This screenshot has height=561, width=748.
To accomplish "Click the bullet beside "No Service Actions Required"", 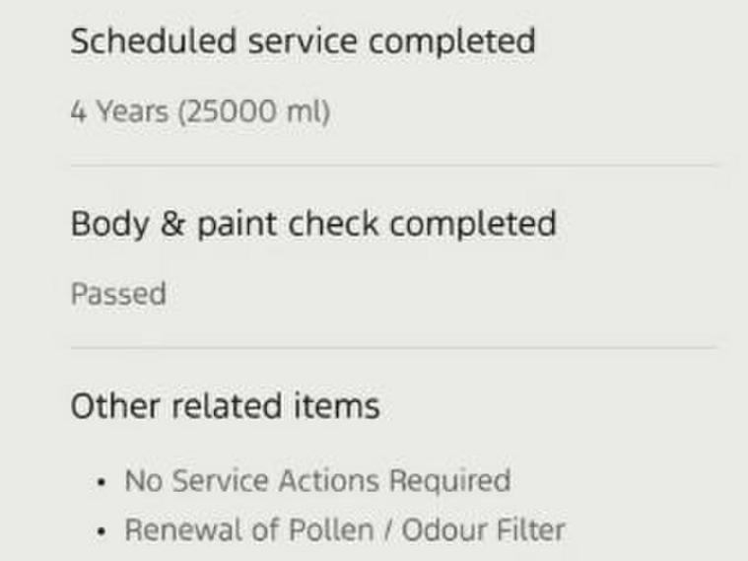I will pyautogui.click(x=102, y=483).
